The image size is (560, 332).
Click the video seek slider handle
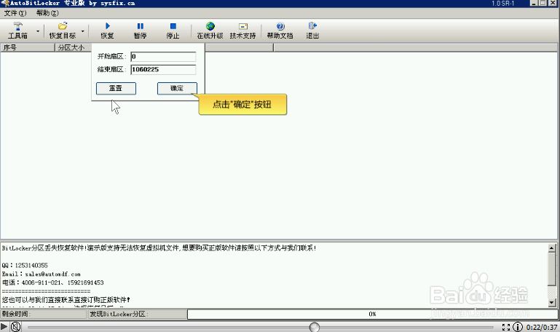[315, 327]
